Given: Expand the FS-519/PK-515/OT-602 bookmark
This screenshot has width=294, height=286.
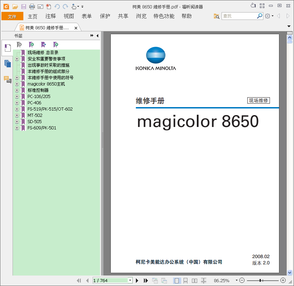Looking at the screenshot, I should click(x=17, y=109).
